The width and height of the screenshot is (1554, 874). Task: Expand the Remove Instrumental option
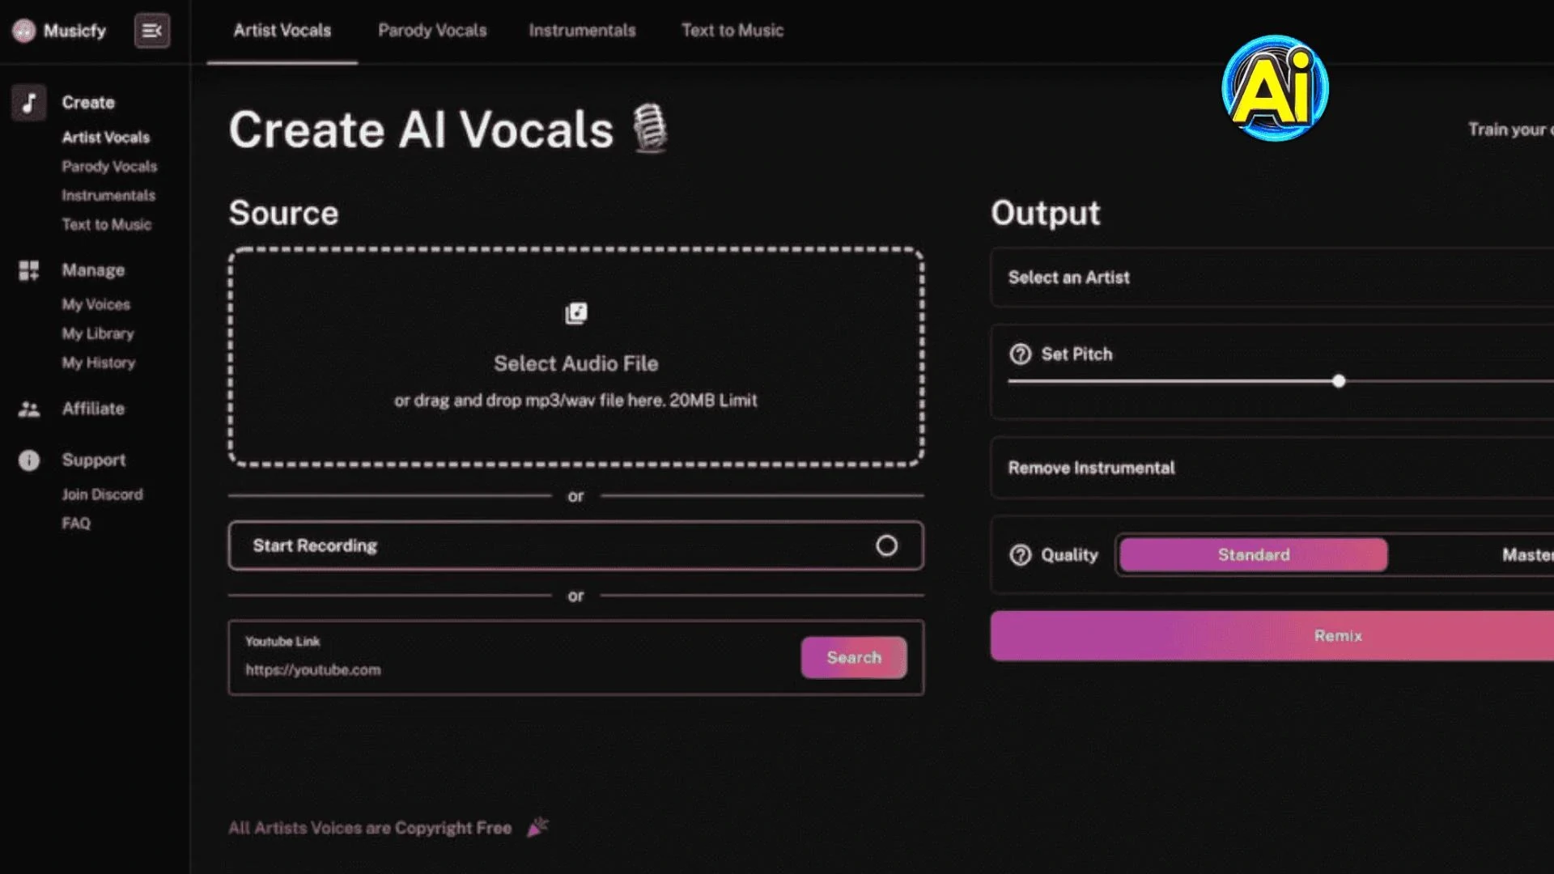[1271, 469]
